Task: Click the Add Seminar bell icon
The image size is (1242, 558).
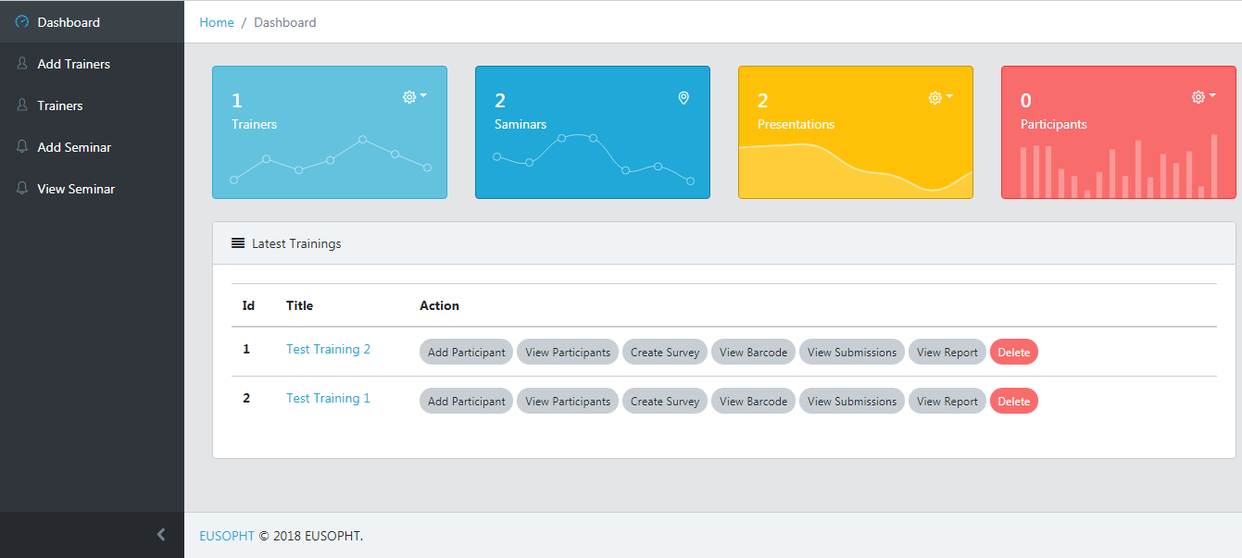Action: click(x=22, y=147)
